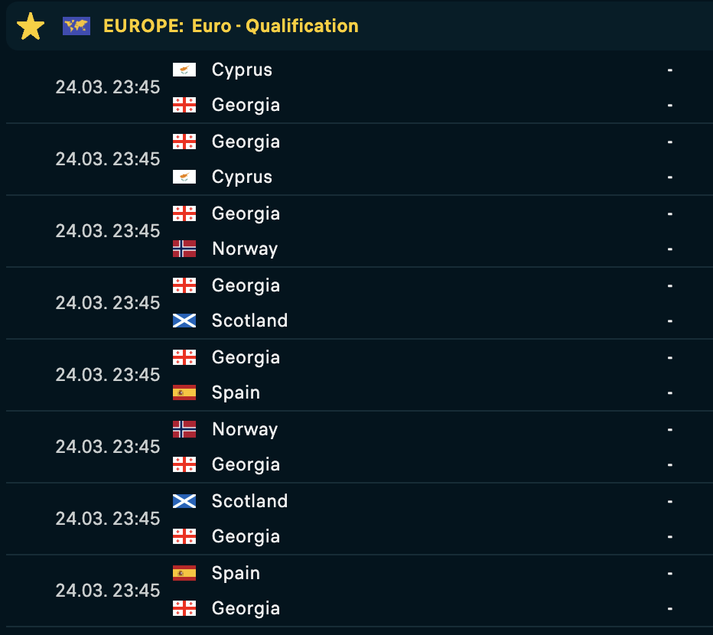The image size is (713, 635).
Task: Click kickoff time of Georgia hosting Spain match
Action: [x=108, y=375]
